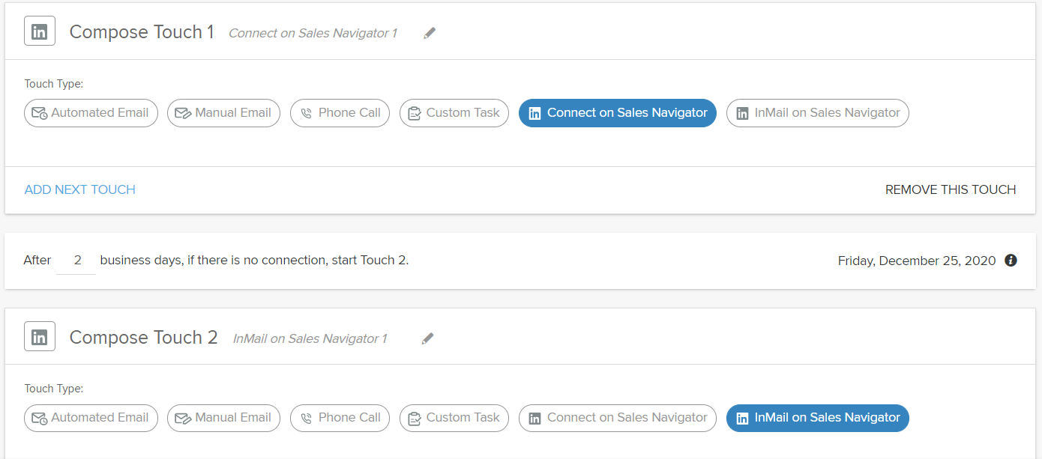
Task: Set Touch 1 type to Custom Task
Action: click(x=454, y=113)
